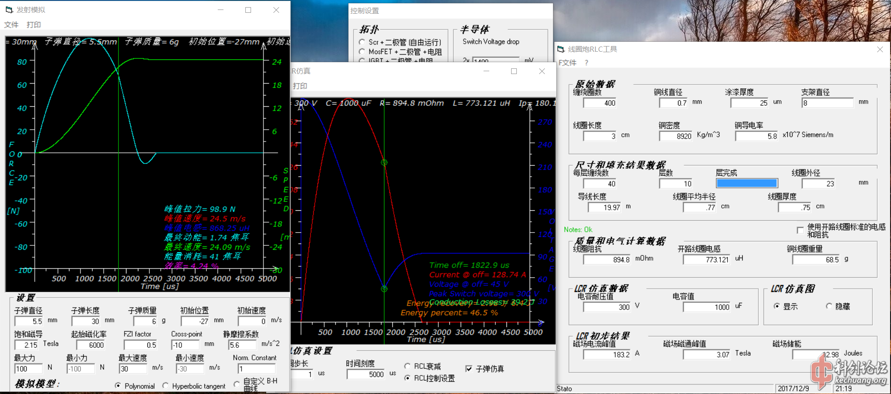Screen dimensions: 891x394
Task: Click the FZI factor input field
Action: pos(140,345)
